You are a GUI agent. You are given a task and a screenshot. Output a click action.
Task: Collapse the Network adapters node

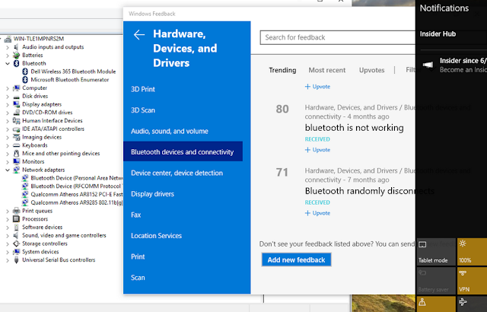coord(8,170)
